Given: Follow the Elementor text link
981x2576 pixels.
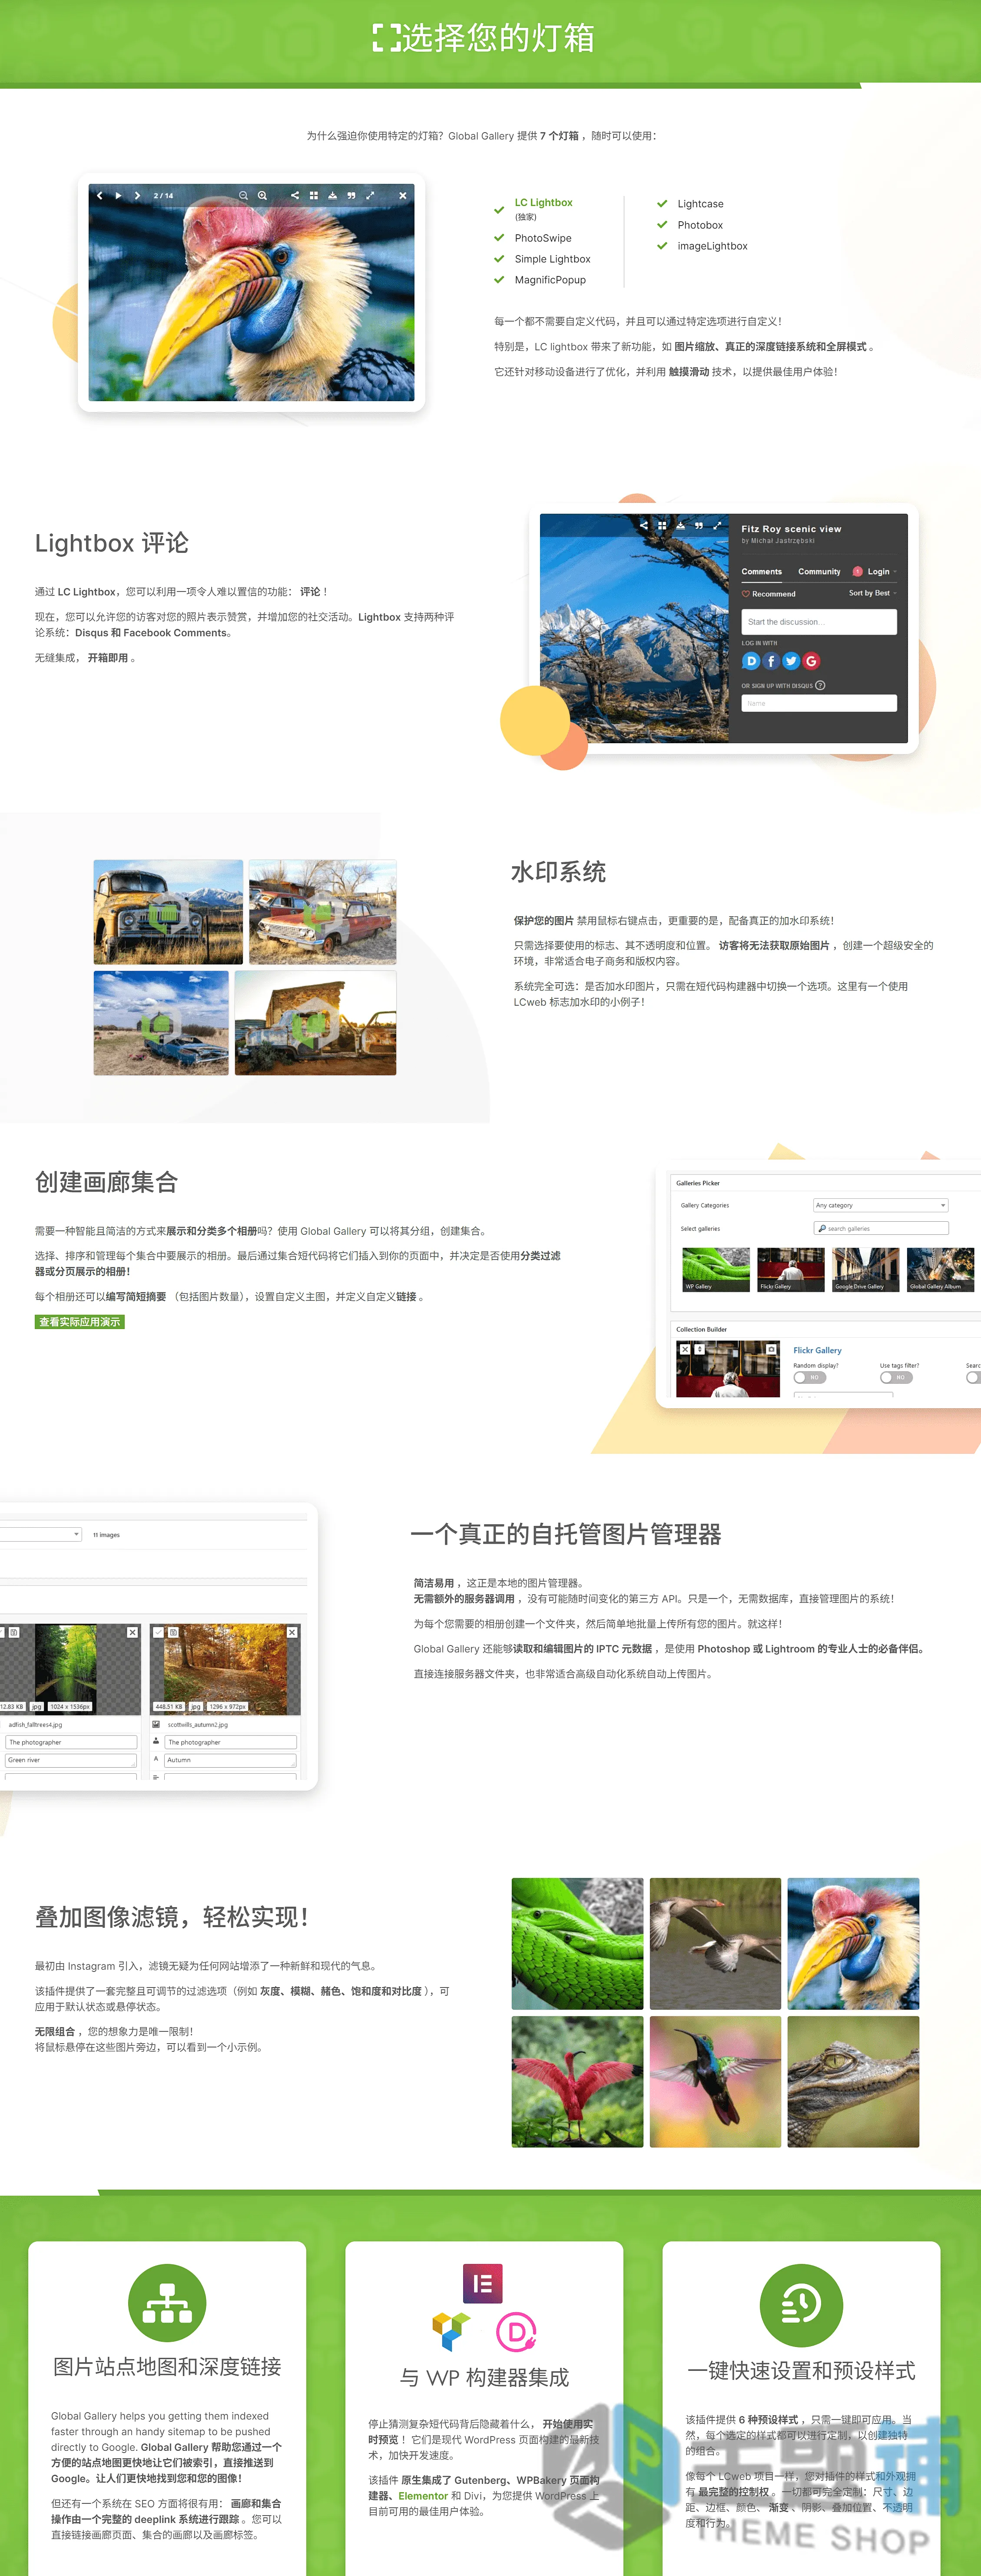Looking at the screenshot, I should [423, 2496].
